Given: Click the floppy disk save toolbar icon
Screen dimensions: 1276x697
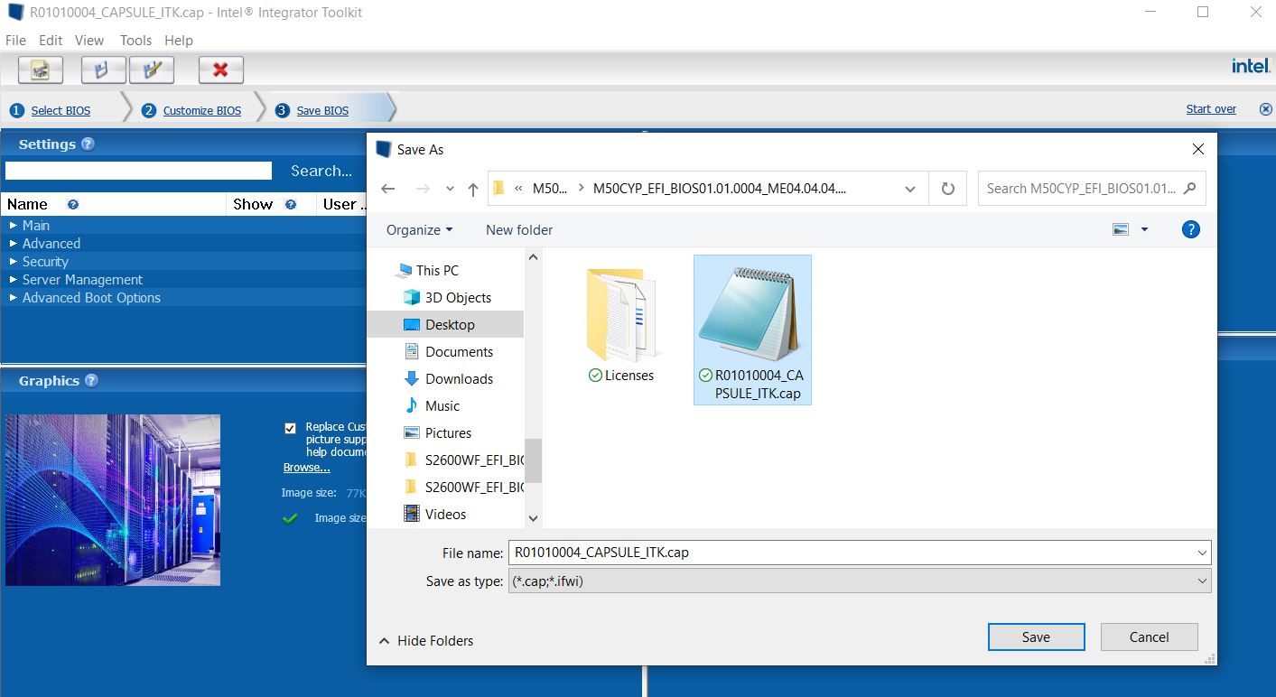Looking at the screenshot, I should tap(103, 70).
